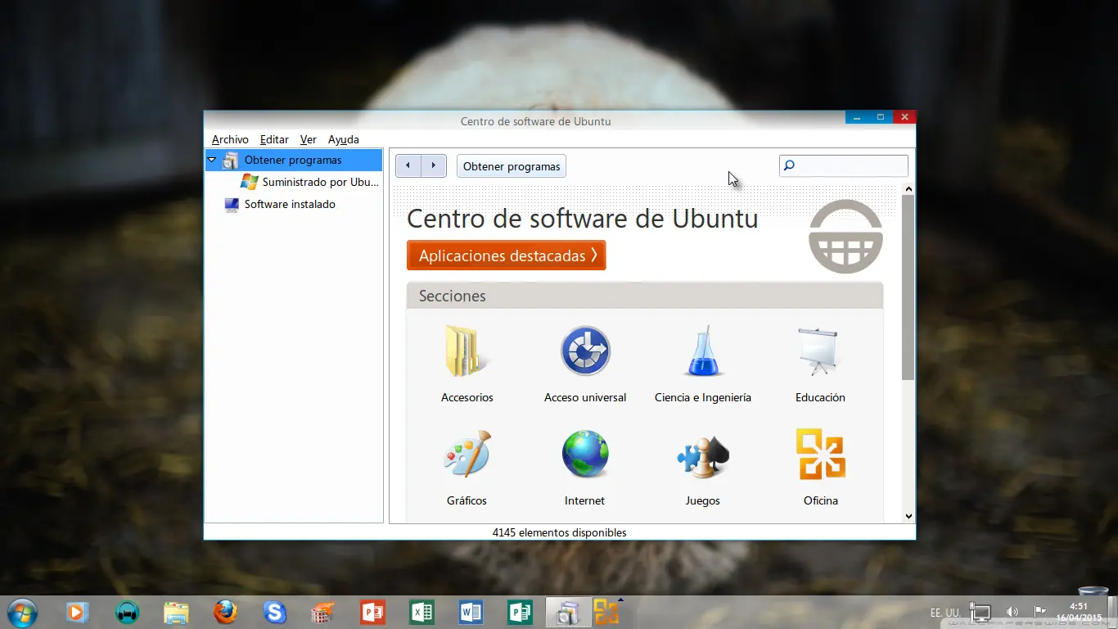
Task: Open the Internet globe icon
Action: [585, 454]
